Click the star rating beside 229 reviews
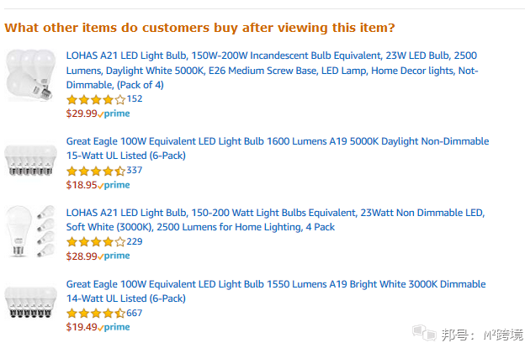The width and height of the screenshot is (525, 343). pos(96,241)
